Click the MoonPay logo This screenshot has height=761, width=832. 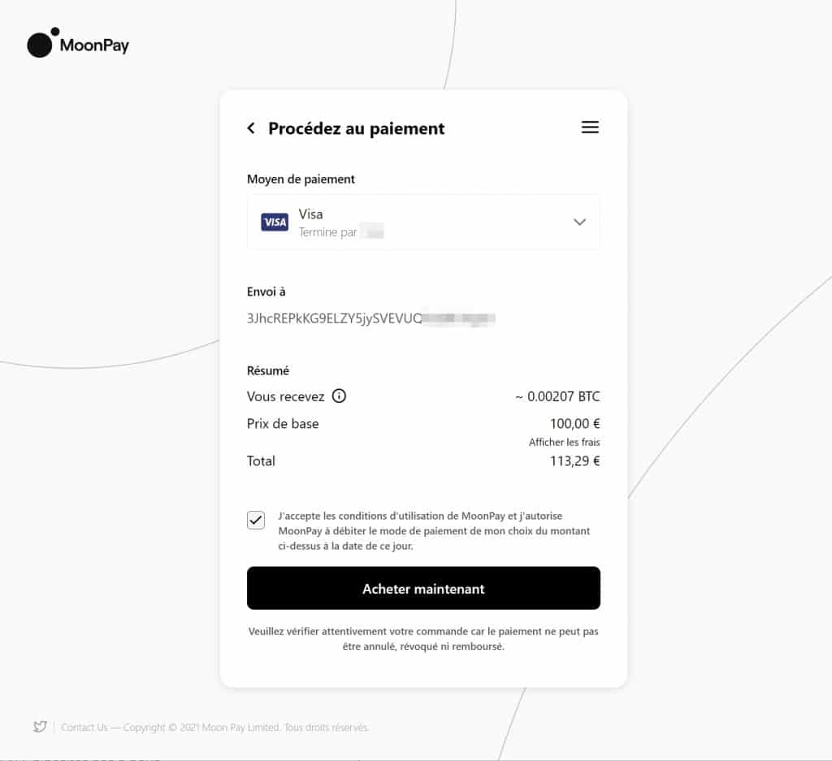pos(77,45)
